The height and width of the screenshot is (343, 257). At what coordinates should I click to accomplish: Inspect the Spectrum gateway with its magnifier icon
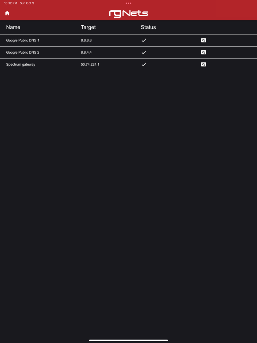click(x=203, y=64)
